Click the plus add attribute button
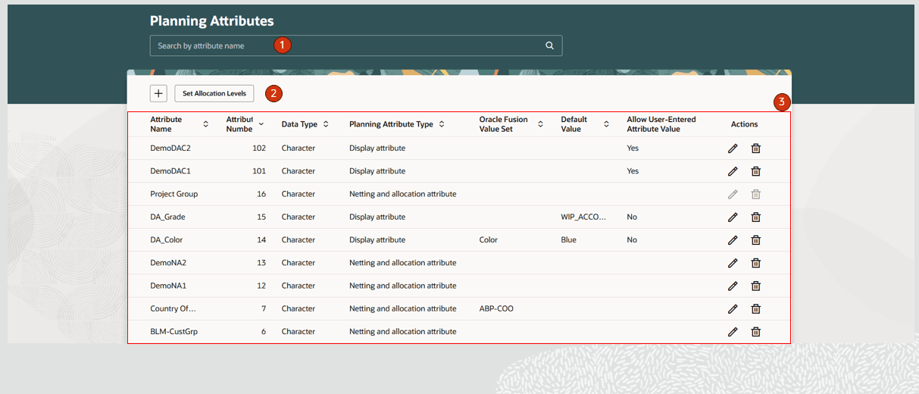 point(158,93)
